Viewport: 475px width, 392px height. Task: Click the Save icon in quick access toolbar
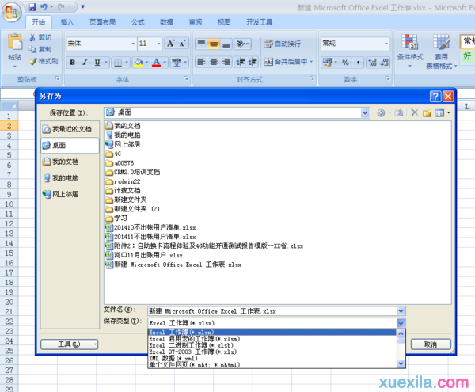point(32,6)
